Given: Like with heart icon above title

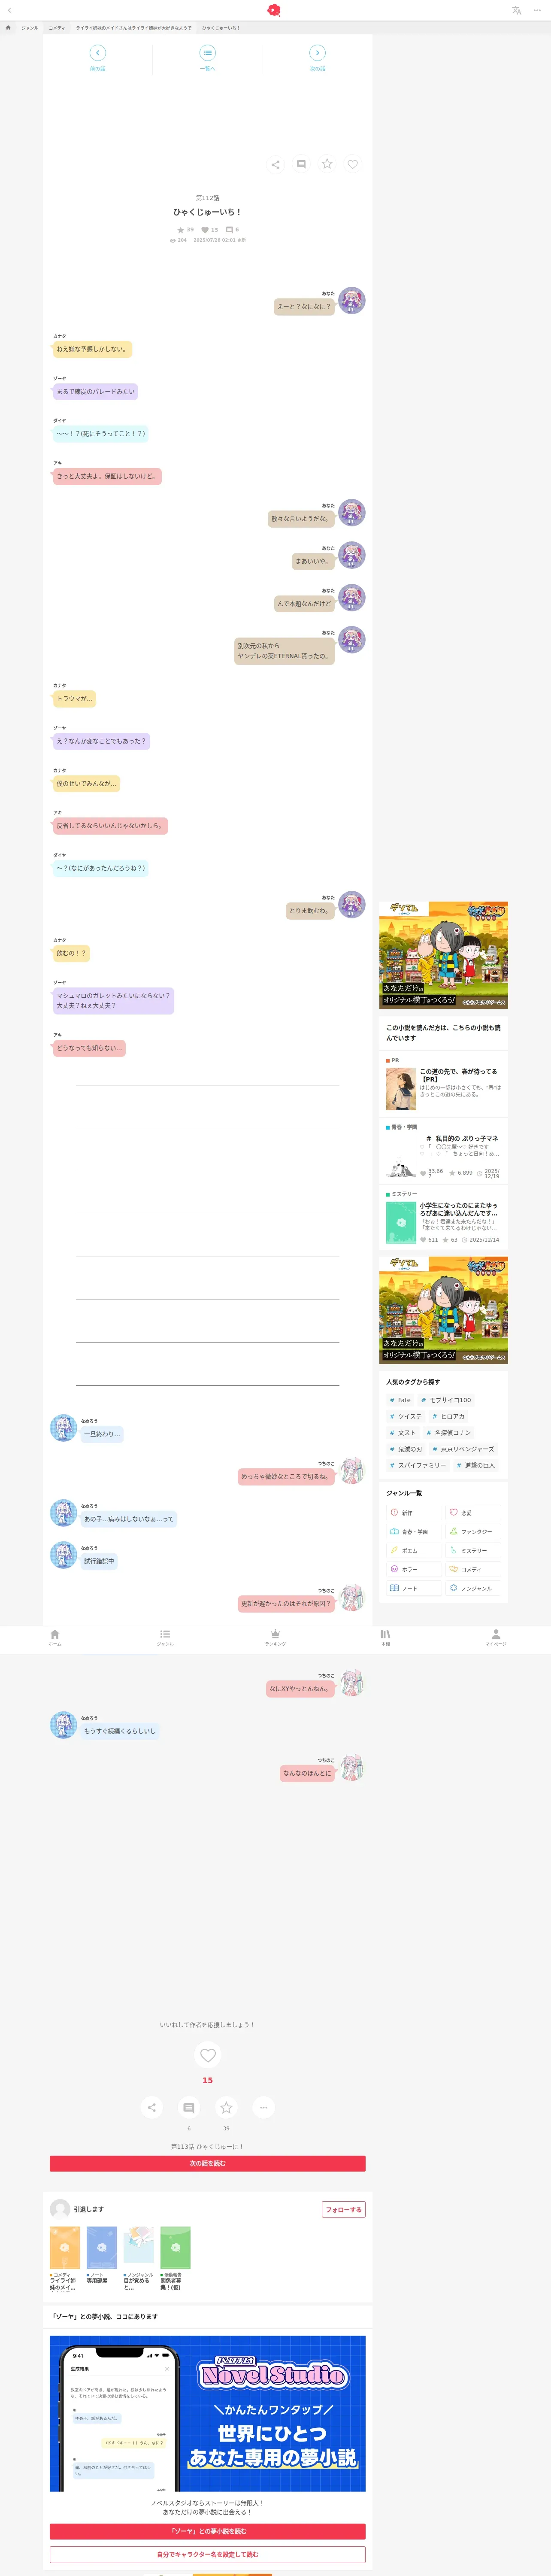Looking at the screenshot, I should tap(352, 164).
